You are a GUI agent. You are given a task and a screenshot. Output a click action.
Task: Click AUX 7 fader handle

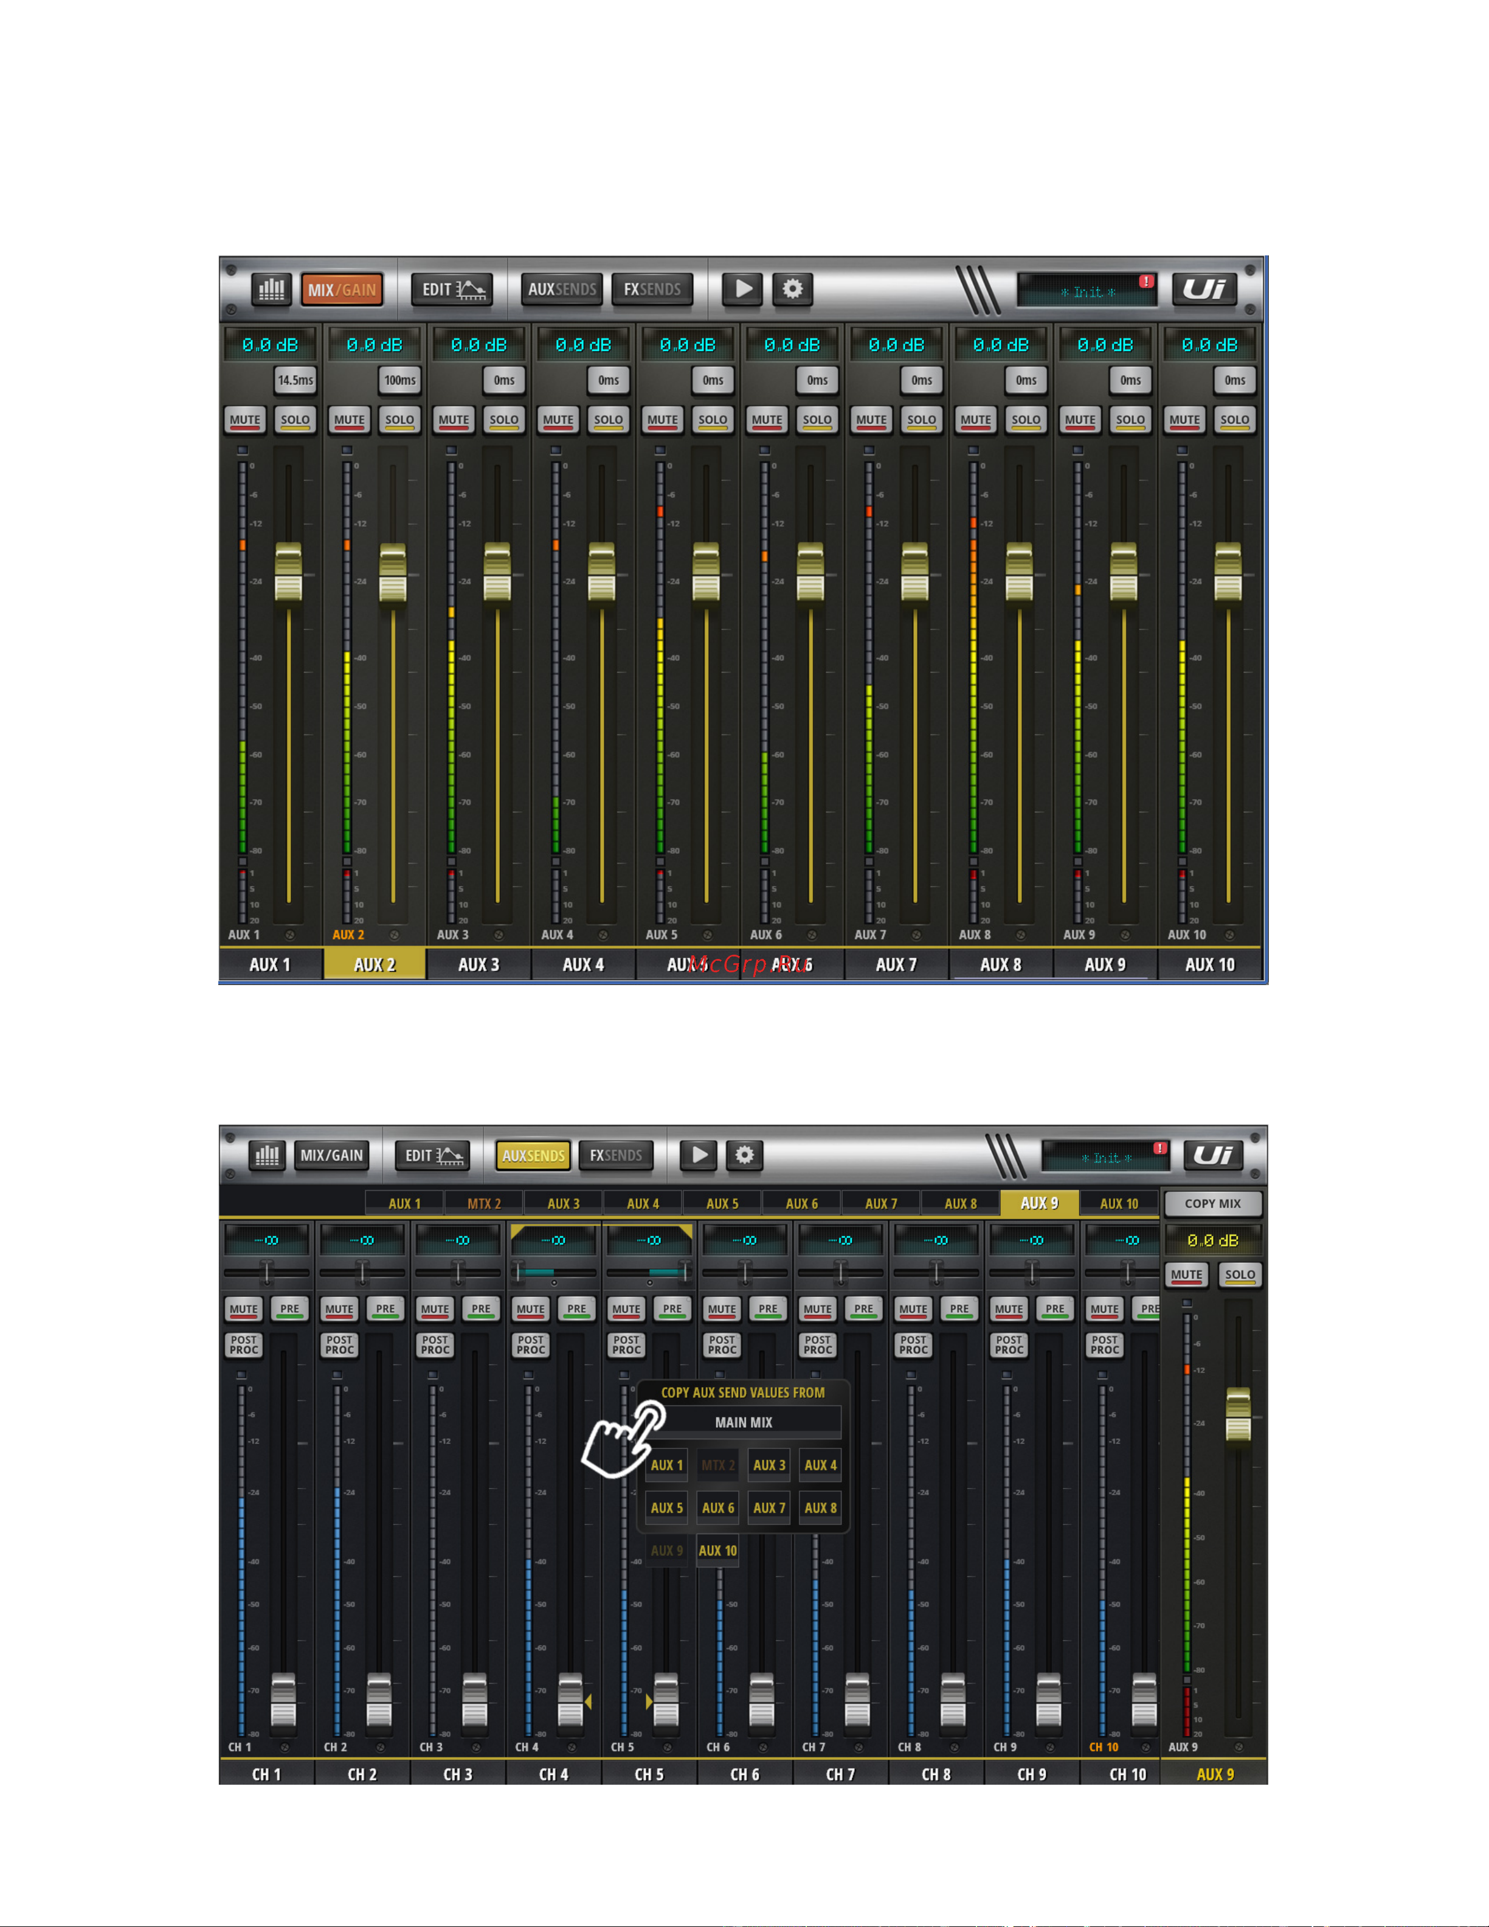[x=915, y=573]
